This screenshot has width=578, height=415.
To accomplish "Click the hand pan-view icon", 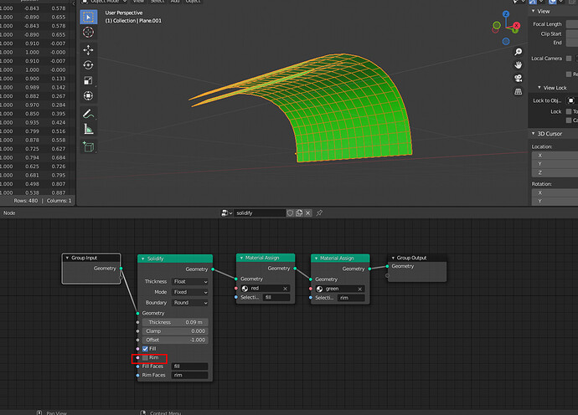I will [519, 65].
